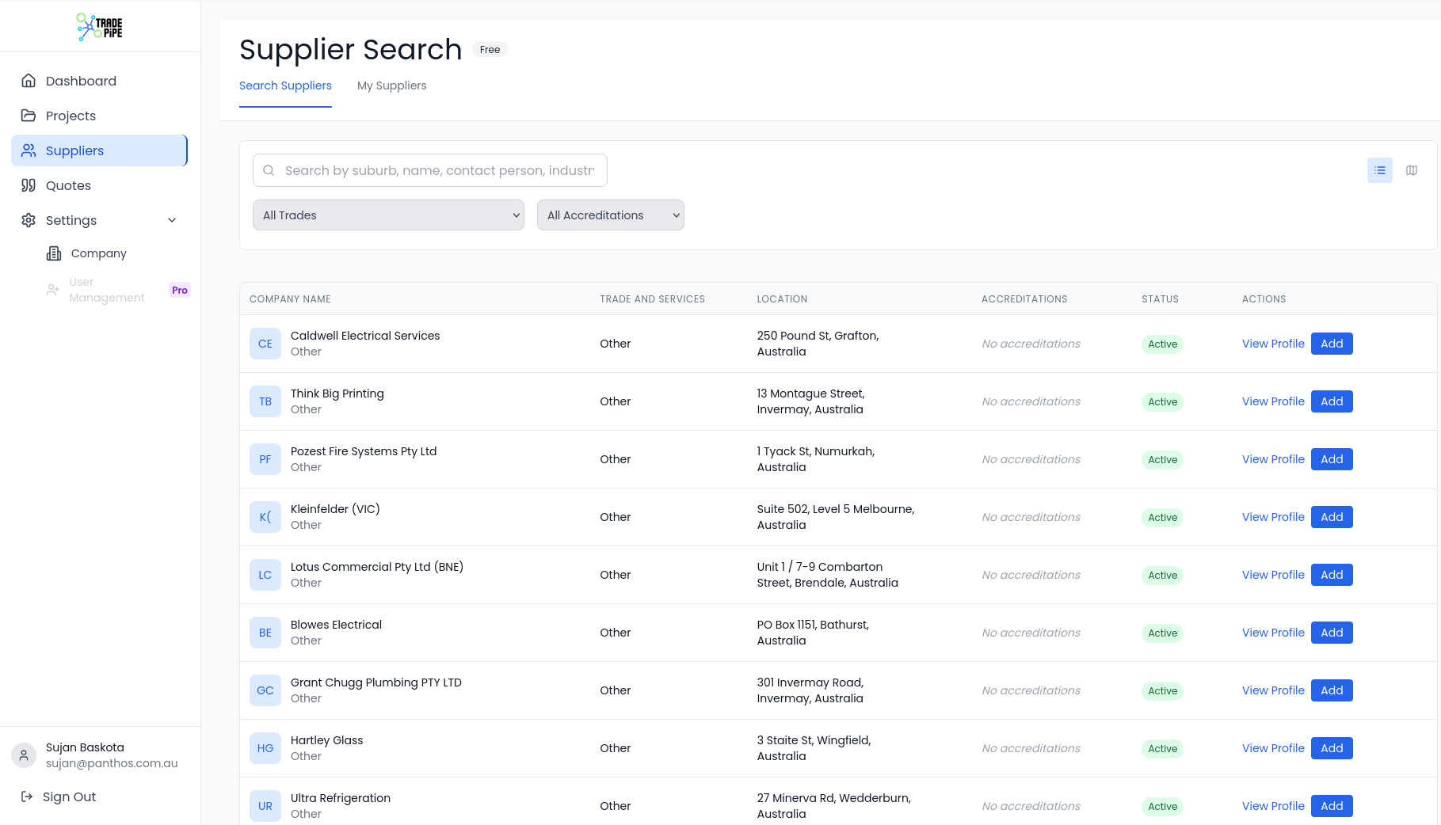Click the Company building icon
Viewport: 1441px width, 825px height.
coord(54,253)
